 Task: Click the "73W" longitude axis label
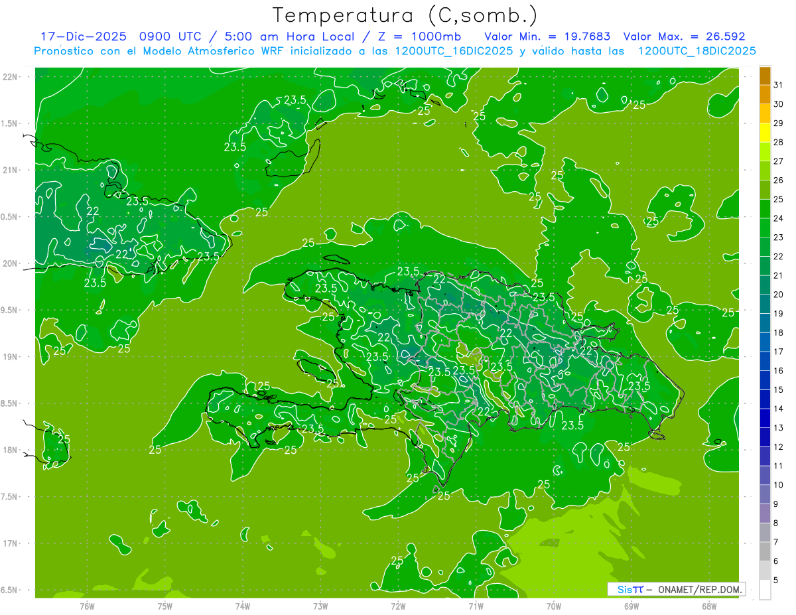pyautogui.click(x=320, y=606)
